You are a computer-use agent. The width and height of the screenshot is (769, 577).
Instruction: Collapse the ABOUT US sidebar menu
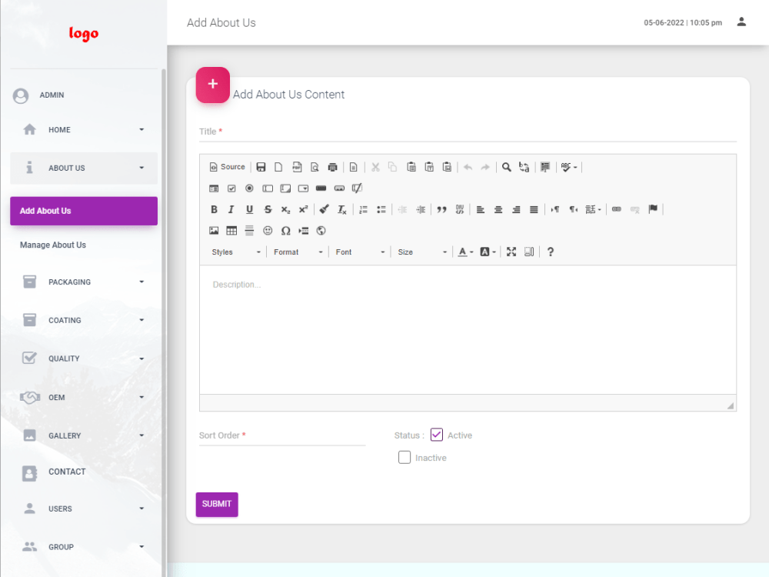click(84, 168)
